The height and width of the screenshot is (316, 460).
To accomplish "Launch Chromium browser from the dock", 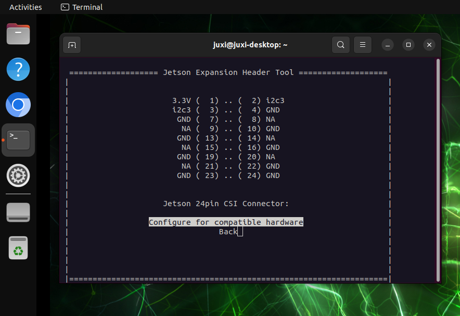I will tap(18, 105).
